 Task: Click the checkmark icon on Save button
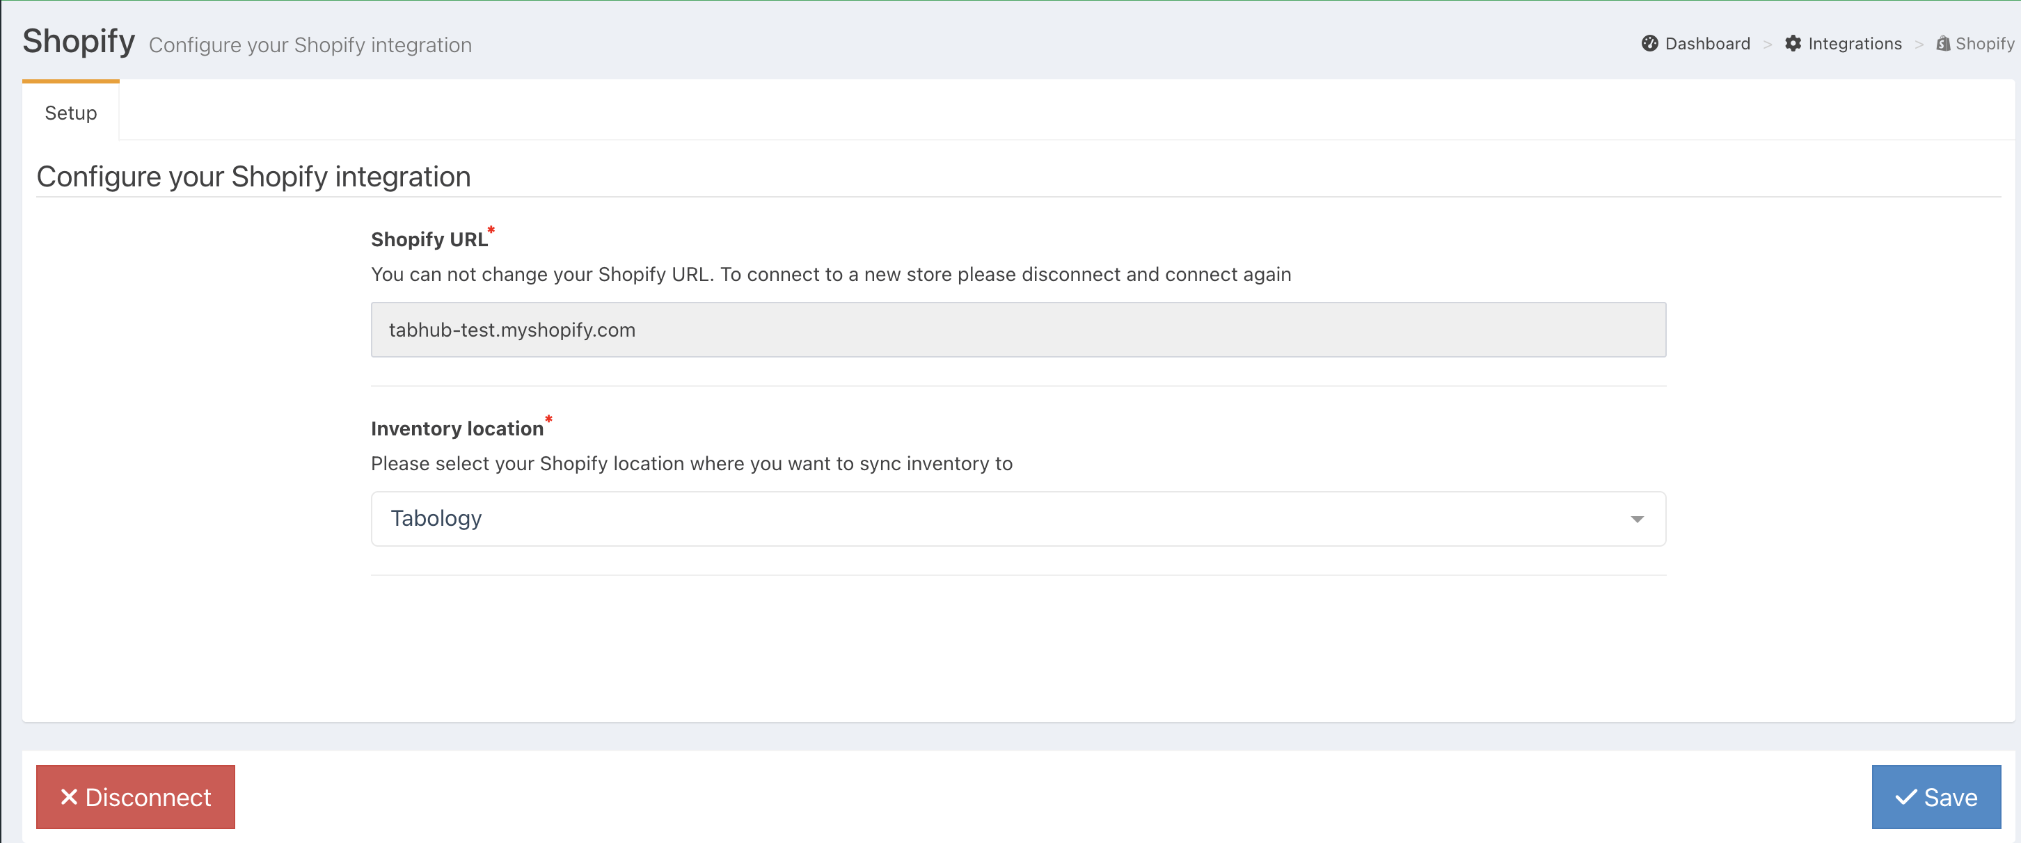pos(1905,798)
